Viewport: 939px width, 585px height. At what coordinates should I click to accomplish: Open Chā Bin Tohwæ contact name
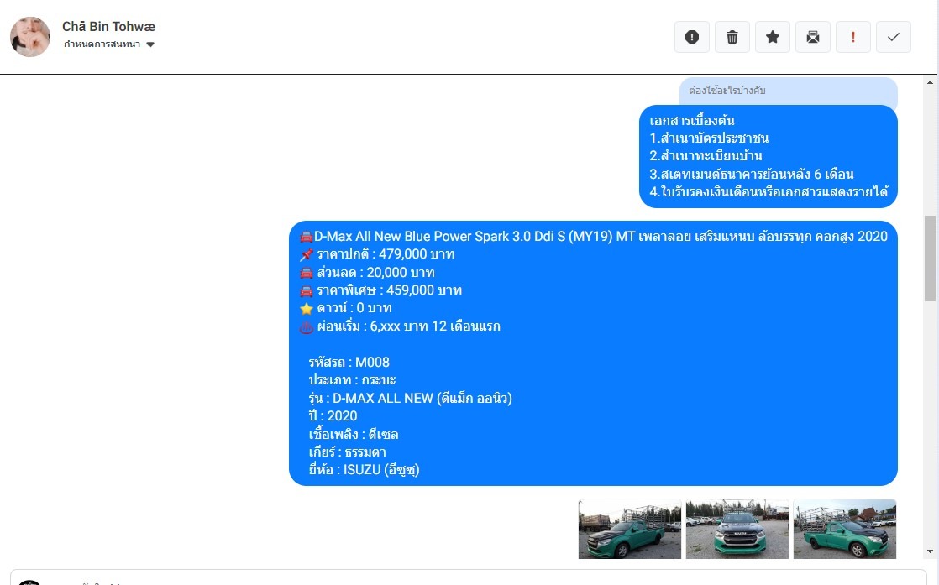click(108, 26)
